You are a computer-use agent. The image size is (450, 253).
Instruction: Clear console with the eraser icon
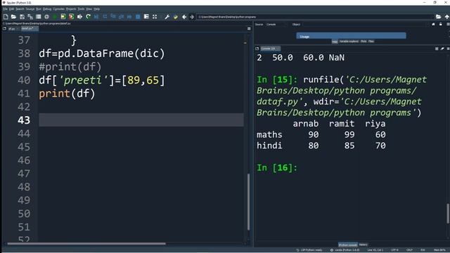442,48
